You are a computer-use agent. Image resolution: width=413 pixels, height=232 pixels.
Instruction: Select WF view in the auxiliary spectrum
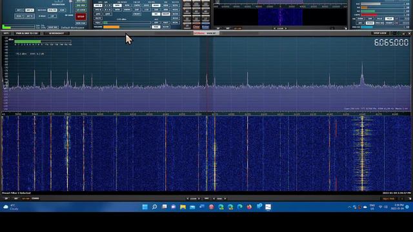[x=228, y=28]
